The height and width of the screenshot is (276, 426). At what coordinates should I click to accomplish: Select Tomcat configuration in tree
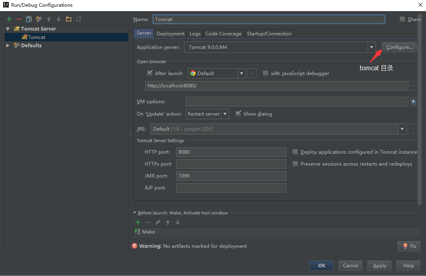(x=67, y=37)
